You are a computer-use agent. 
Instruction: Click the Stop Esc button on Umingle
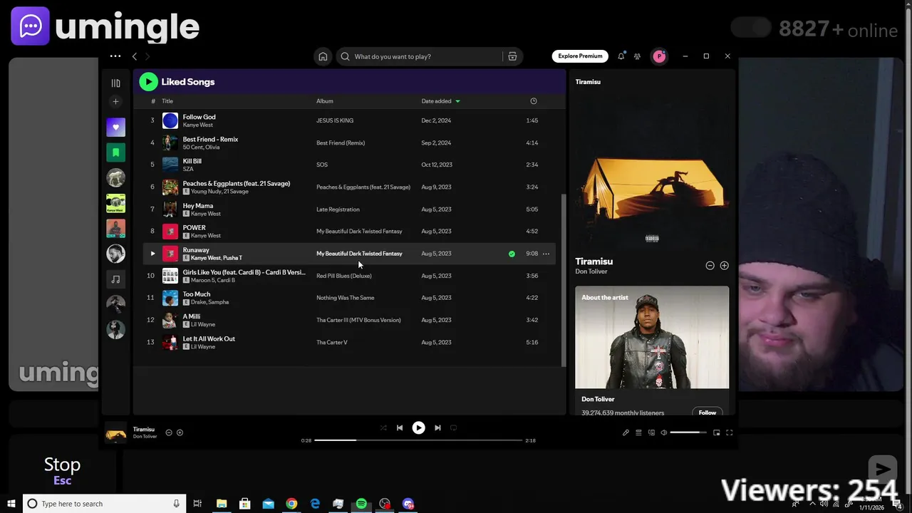pos(62,470)
